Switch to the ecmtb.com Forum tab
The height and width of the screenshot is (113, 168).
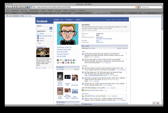pyautogui.click(x=118, y=13)
